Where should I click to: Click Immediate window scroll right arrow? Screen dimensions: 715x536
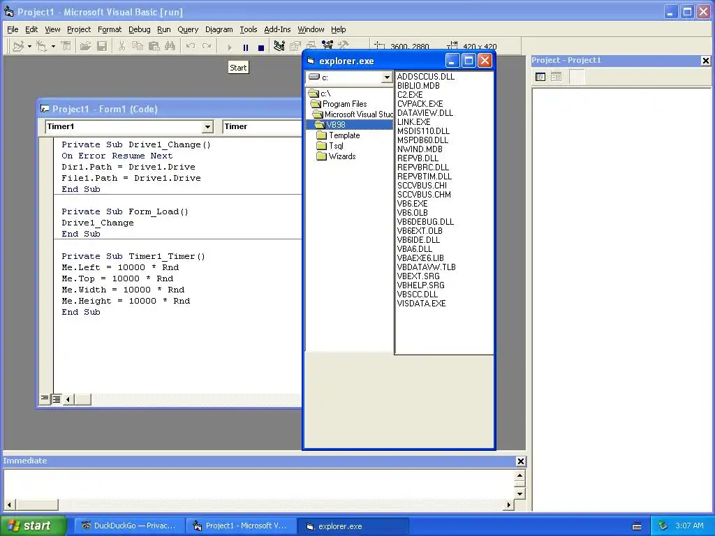(x=508, y=505)
